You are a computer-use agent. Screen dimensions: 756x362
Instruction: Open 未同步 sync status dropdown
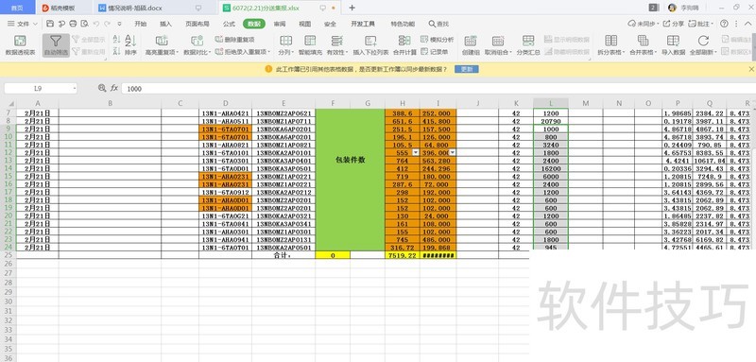tap(644, 24)
